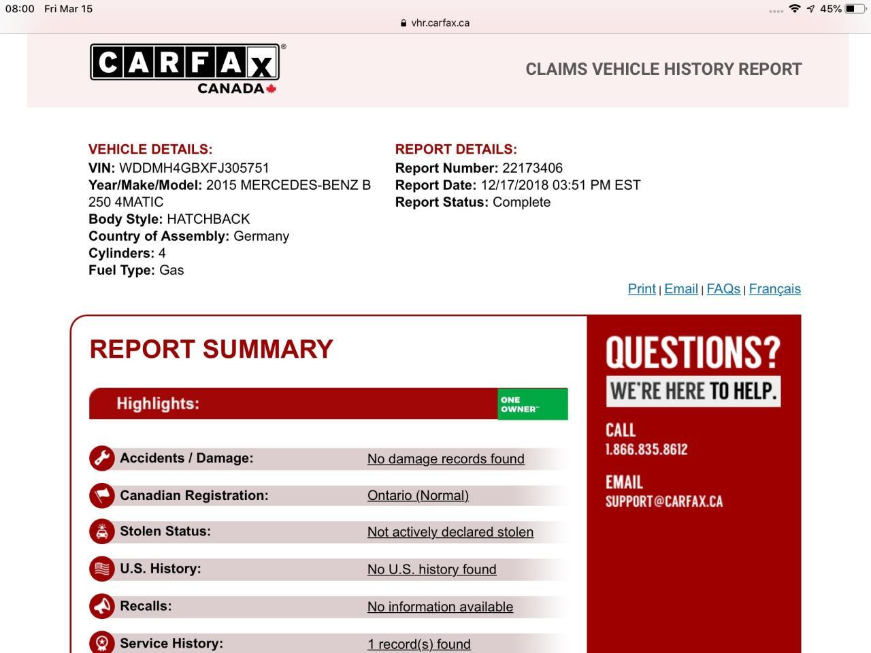Click the police car Stolen Status icon
Screen dimensions: 871x653
102,532
